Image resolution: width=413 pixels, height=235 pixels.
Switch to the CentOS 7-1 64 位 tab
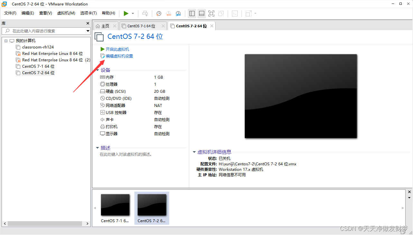click(x=141, y=26)
